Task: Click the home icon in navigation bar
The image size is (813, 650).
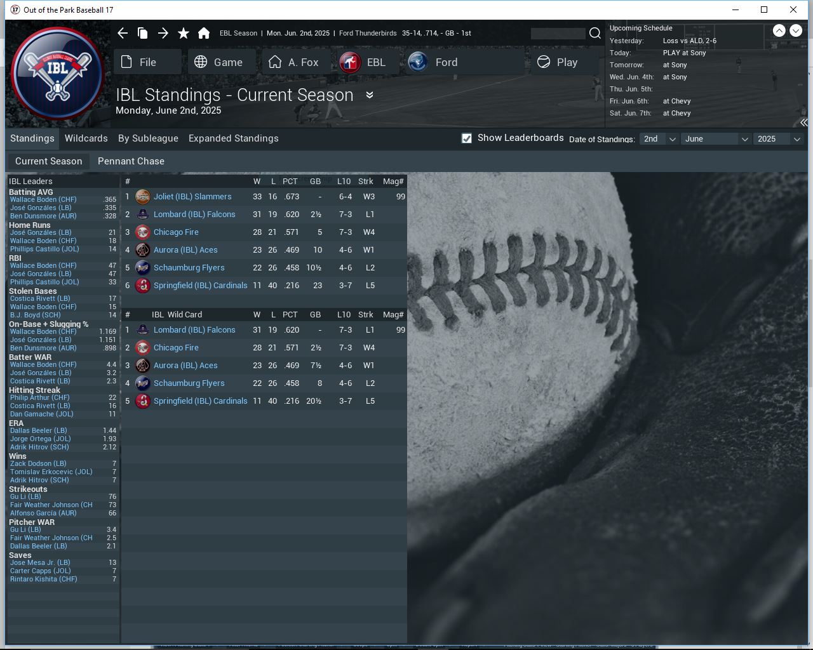Action: point(204,33)
